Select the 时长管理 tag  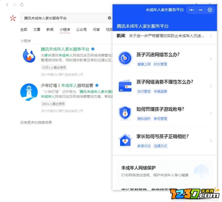160,64
